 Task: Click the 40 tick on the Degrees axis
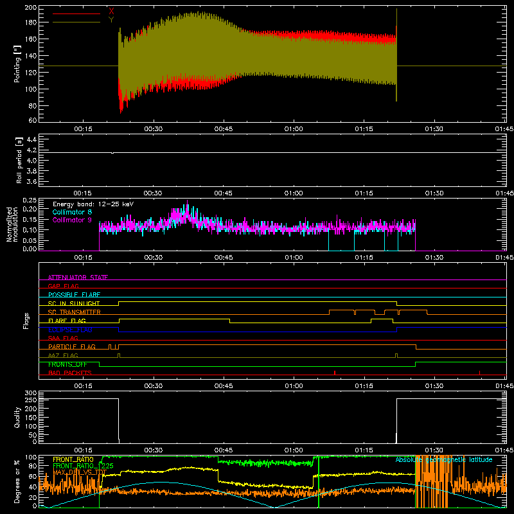tap(33, 487)
